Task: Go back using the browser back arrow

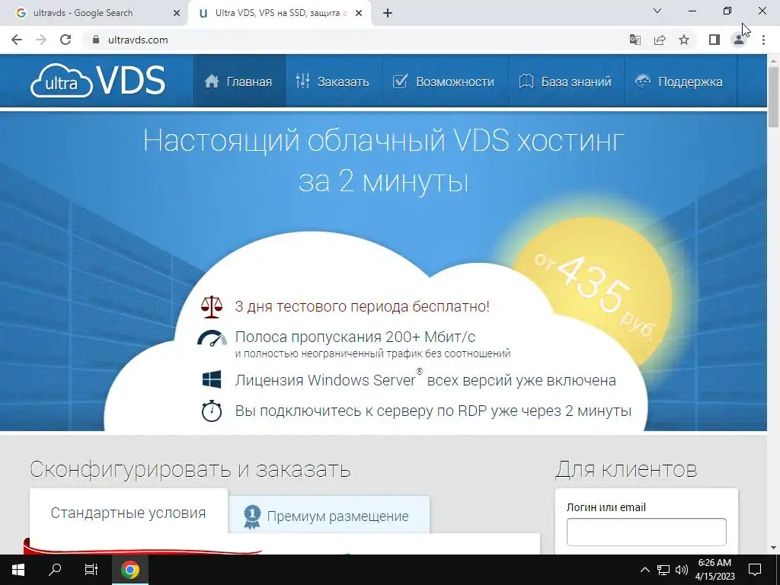Action: click(17, 40)
